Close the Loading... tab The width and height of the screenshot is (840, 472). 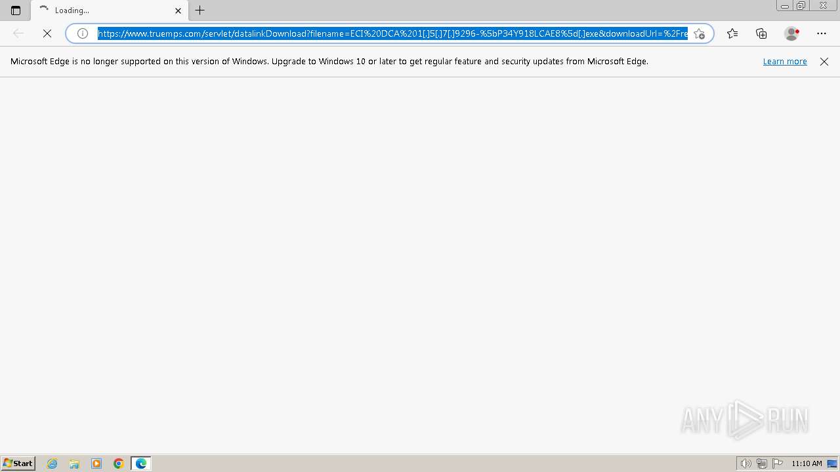click(178, 10)
